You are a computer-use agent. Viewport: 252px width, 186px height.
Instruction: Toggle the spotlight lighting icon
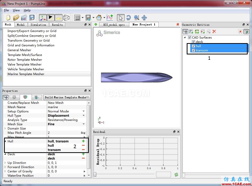[51, 18]
